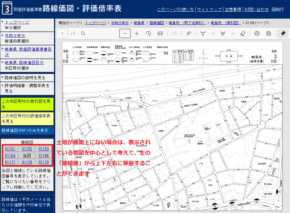The width and height of the screenshot is (290, 213).
Task: Open the トップページ sidebar link
Action: (x=17, y=22)
